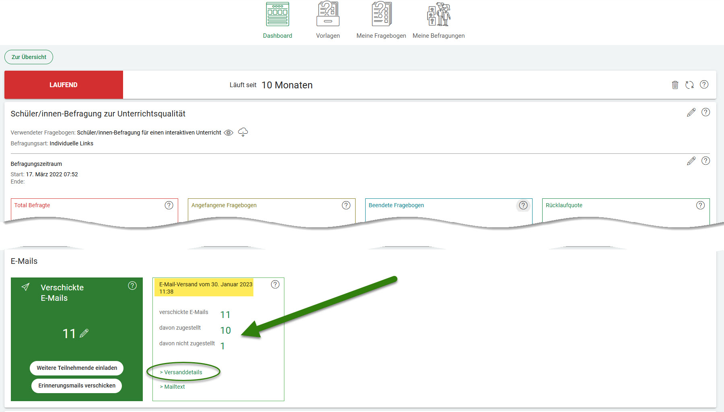The image size is (724, 412).
Task: Open help for Rücklaufquote card
Action: [700, 205]
